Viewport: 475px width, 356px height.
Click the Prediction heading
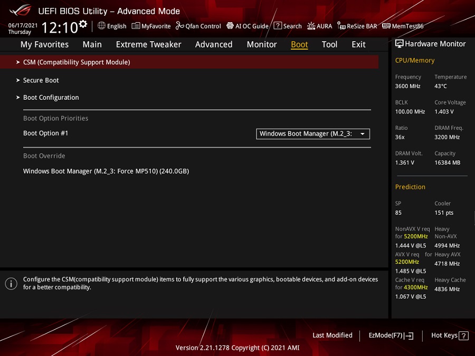(x=410, y=187)
